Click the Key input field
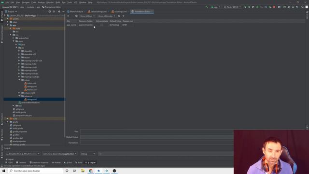This screenshot has width=309, height=174. (x=156, y=131)
